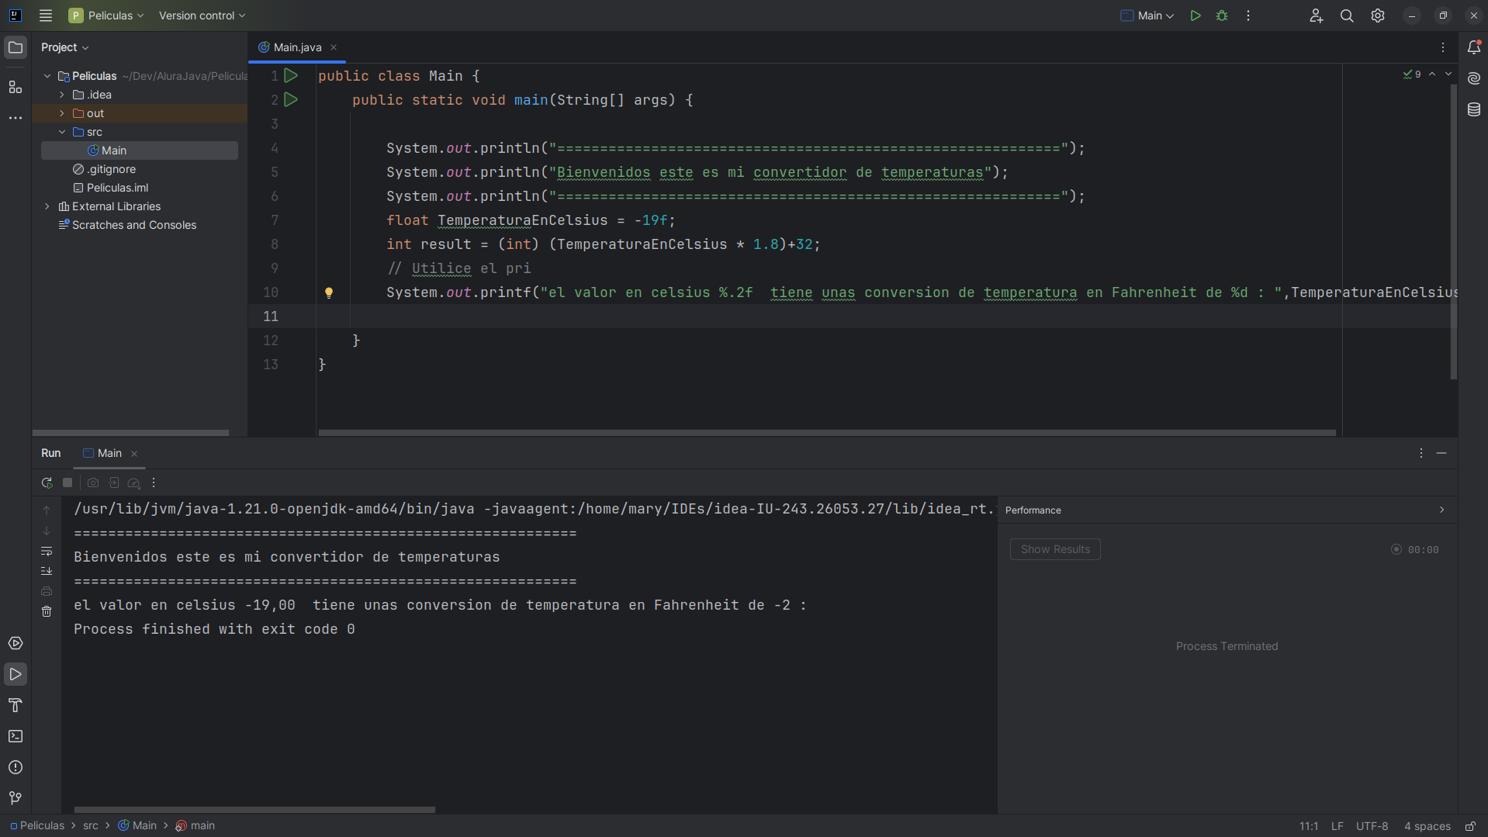Go to next highlighted problem arrow
The width and height of the screenshot is (1488, 837).
tap(1448, 74)
